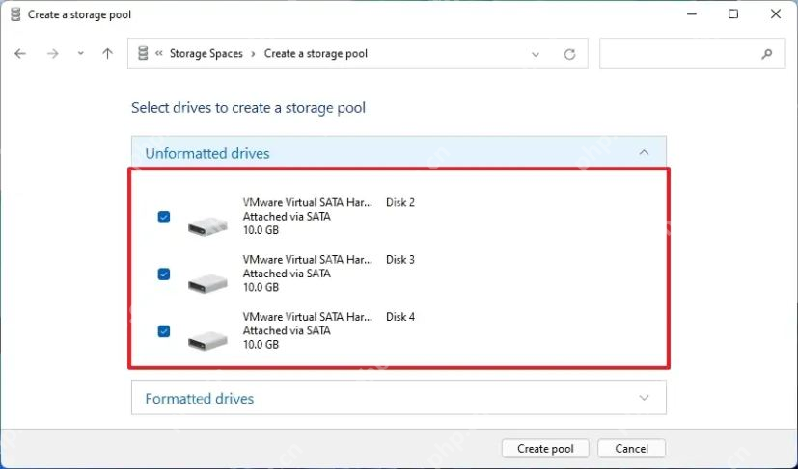Maximize the Create a storage pool window
The image size is (798, 469).
pyautogui.click(x=732, y=14)
